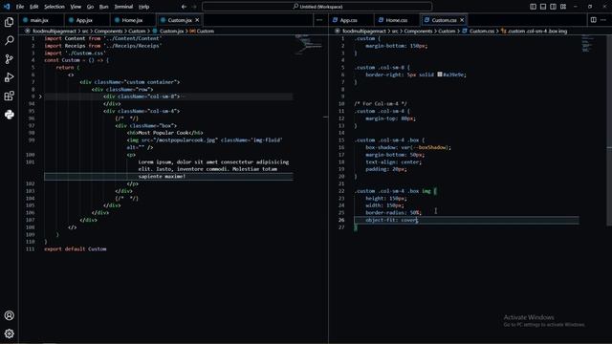Click .custom .col-sm-4 .box img breadcrumb

click(537, 31)
